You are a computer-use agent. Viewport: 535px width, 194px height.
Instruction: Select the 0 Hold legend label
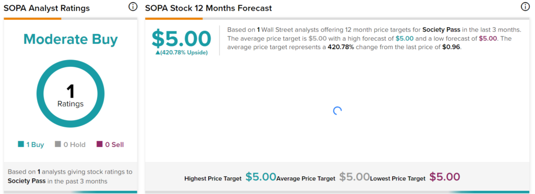pos(74,144)
